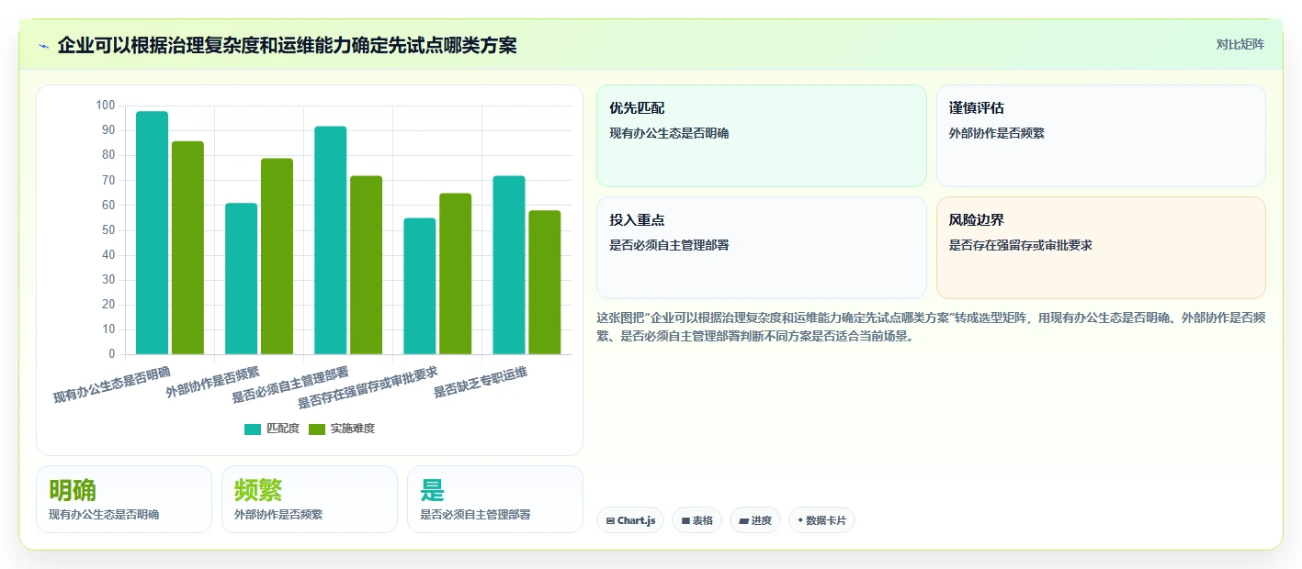Click the icon in the 进度 chip
This screenshot has width=1302, height=569.
pyautogui.click(x=743, y=520)
